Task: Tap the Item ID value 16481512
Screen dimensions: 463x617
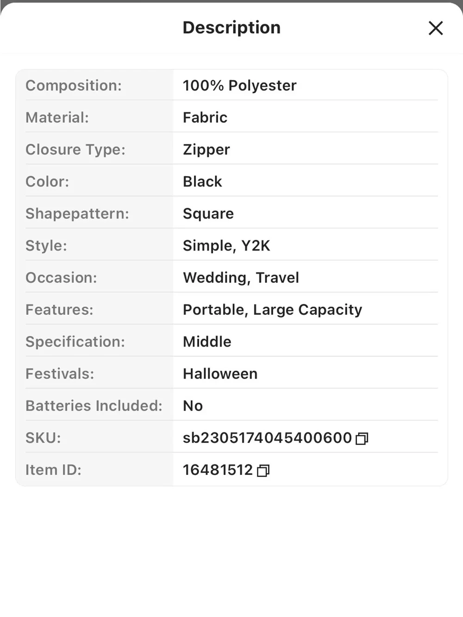Action: coord(218,470)
